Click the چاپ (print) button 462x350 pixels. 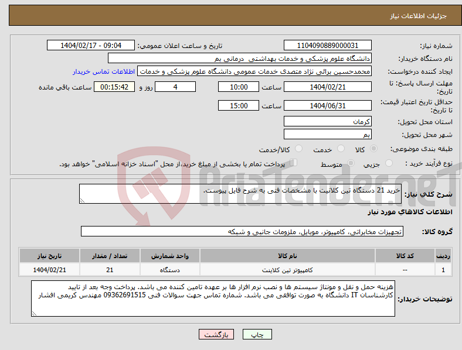pos(257,334)
